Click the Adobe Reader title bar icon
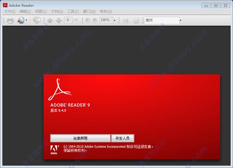The image size is (233, 168). click(x=5, y=5)
